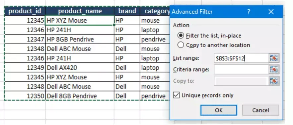
Task: Confirm the filter with OK
Action: click(219, 110)
